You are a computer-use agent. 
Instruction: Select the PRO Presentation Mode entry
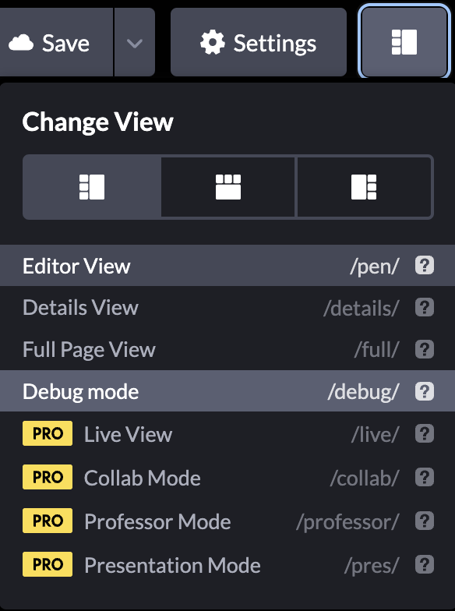tap(227, 564)
